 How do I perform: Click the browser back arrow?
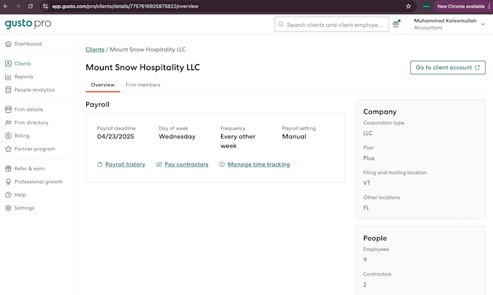6,7
